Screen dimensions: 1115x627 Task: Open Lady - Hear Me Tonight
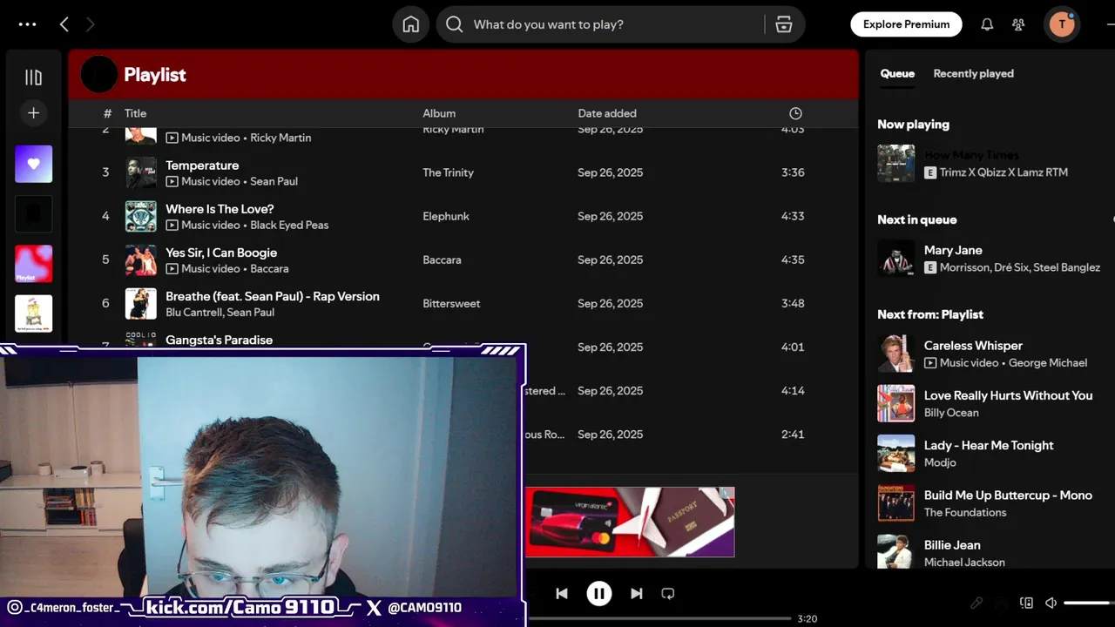[989, 445]
